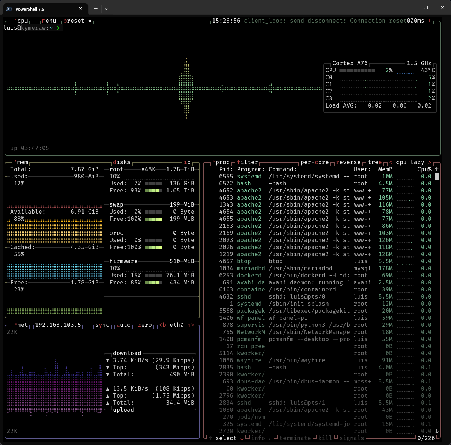Click the PowerShell icon on the tab
Screen dimensions: 451x445
click(x=9, y=9)
